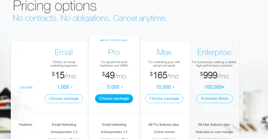
Task: Open the Max plan 10,000 list size dropdown
Action: coord(165,87)
